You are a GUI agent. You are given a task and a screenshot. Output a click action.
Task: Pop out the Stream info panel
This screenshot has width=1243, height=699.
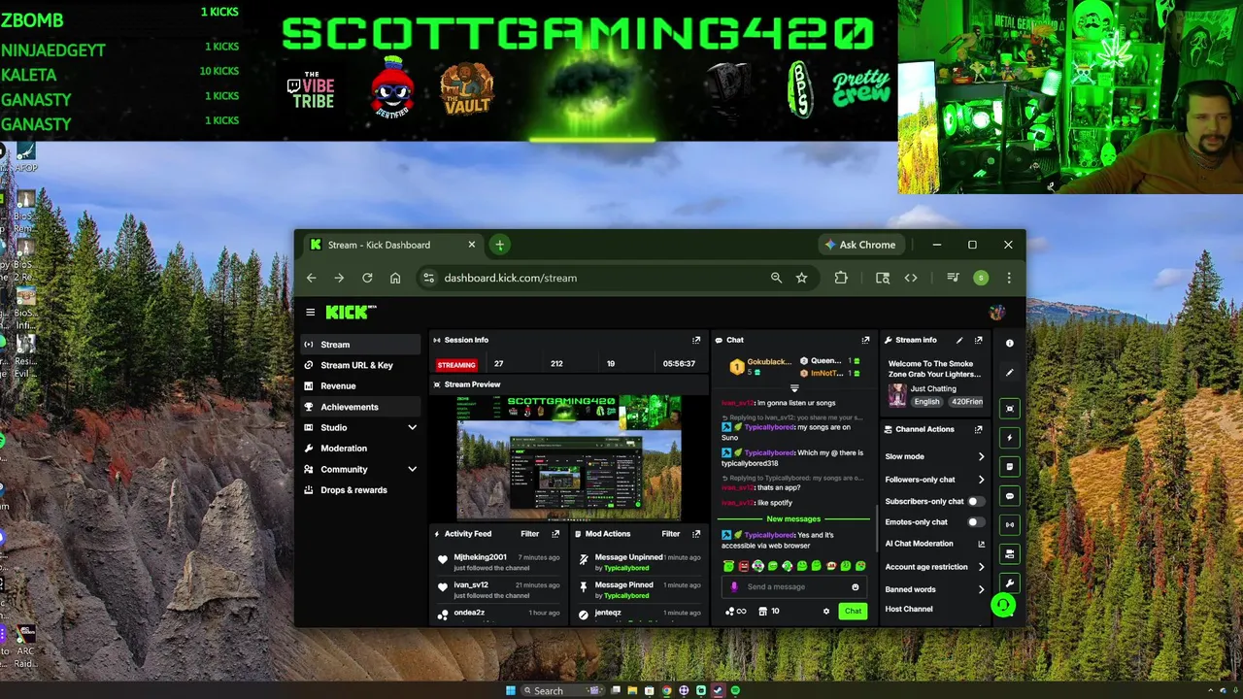978,340
